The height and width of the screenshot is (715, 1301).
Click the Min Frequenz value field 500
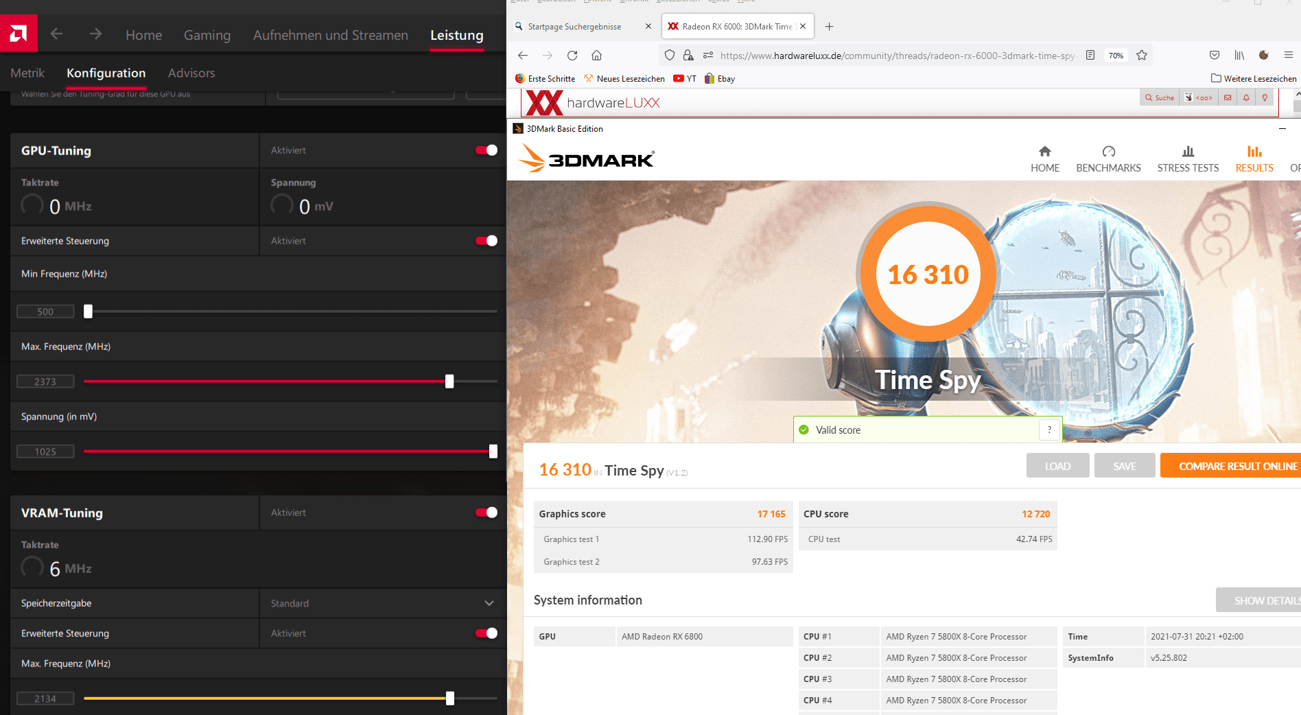[45, 312]
